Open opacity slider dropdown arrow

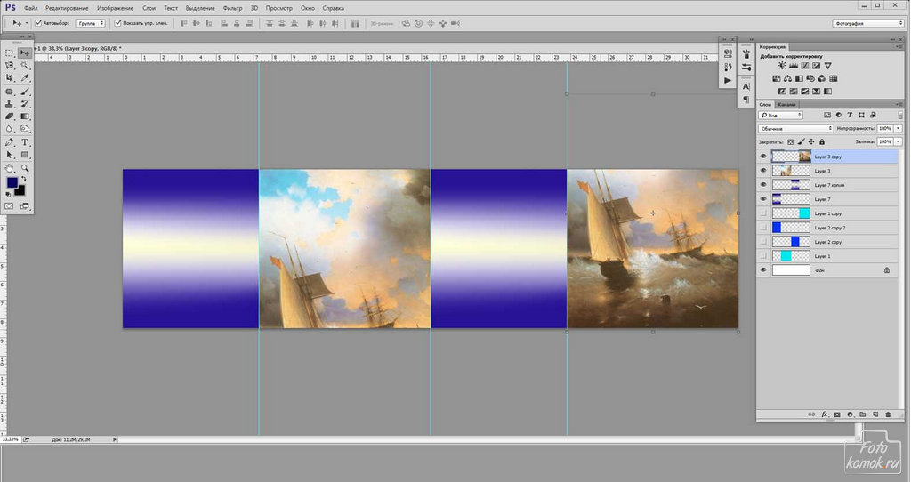pos(899,128)
